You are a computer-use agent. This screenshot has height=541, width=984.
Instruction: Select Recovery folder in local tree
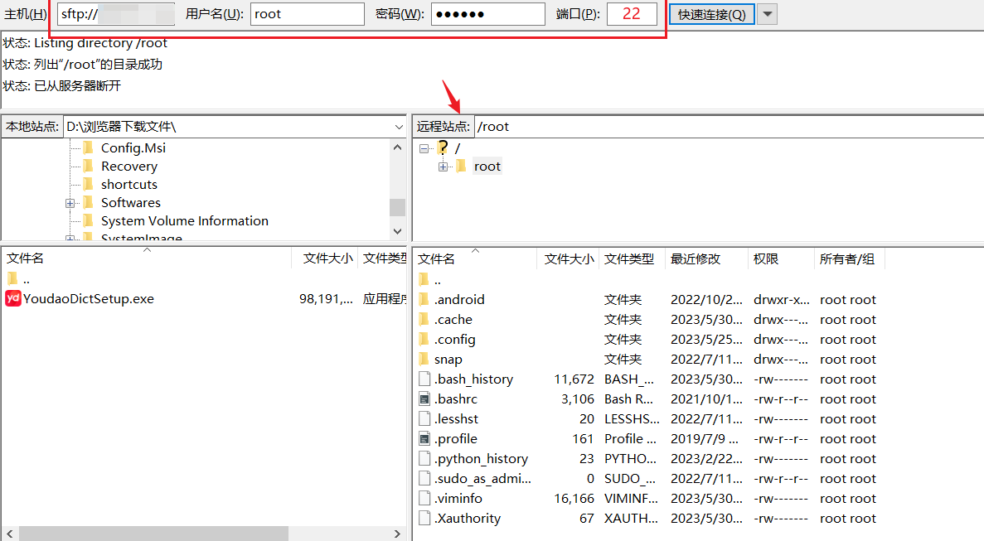129,167
